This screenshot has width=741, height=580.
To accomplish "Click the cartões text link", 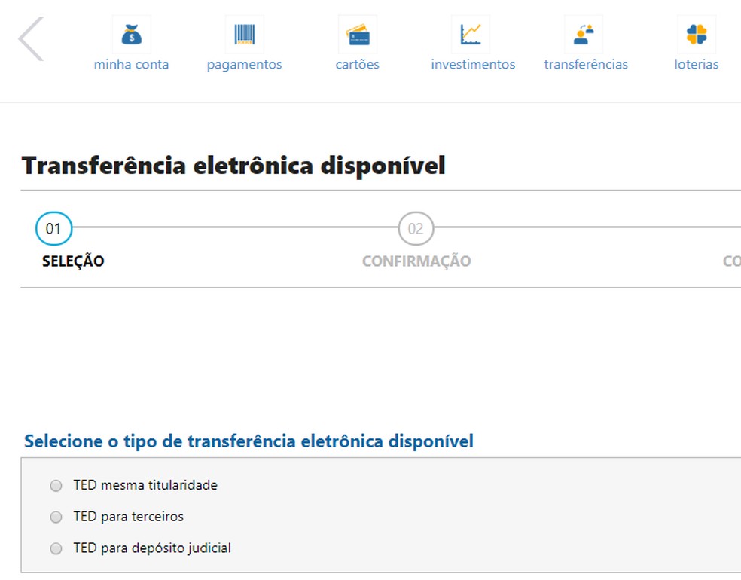I will pos(357,64).
